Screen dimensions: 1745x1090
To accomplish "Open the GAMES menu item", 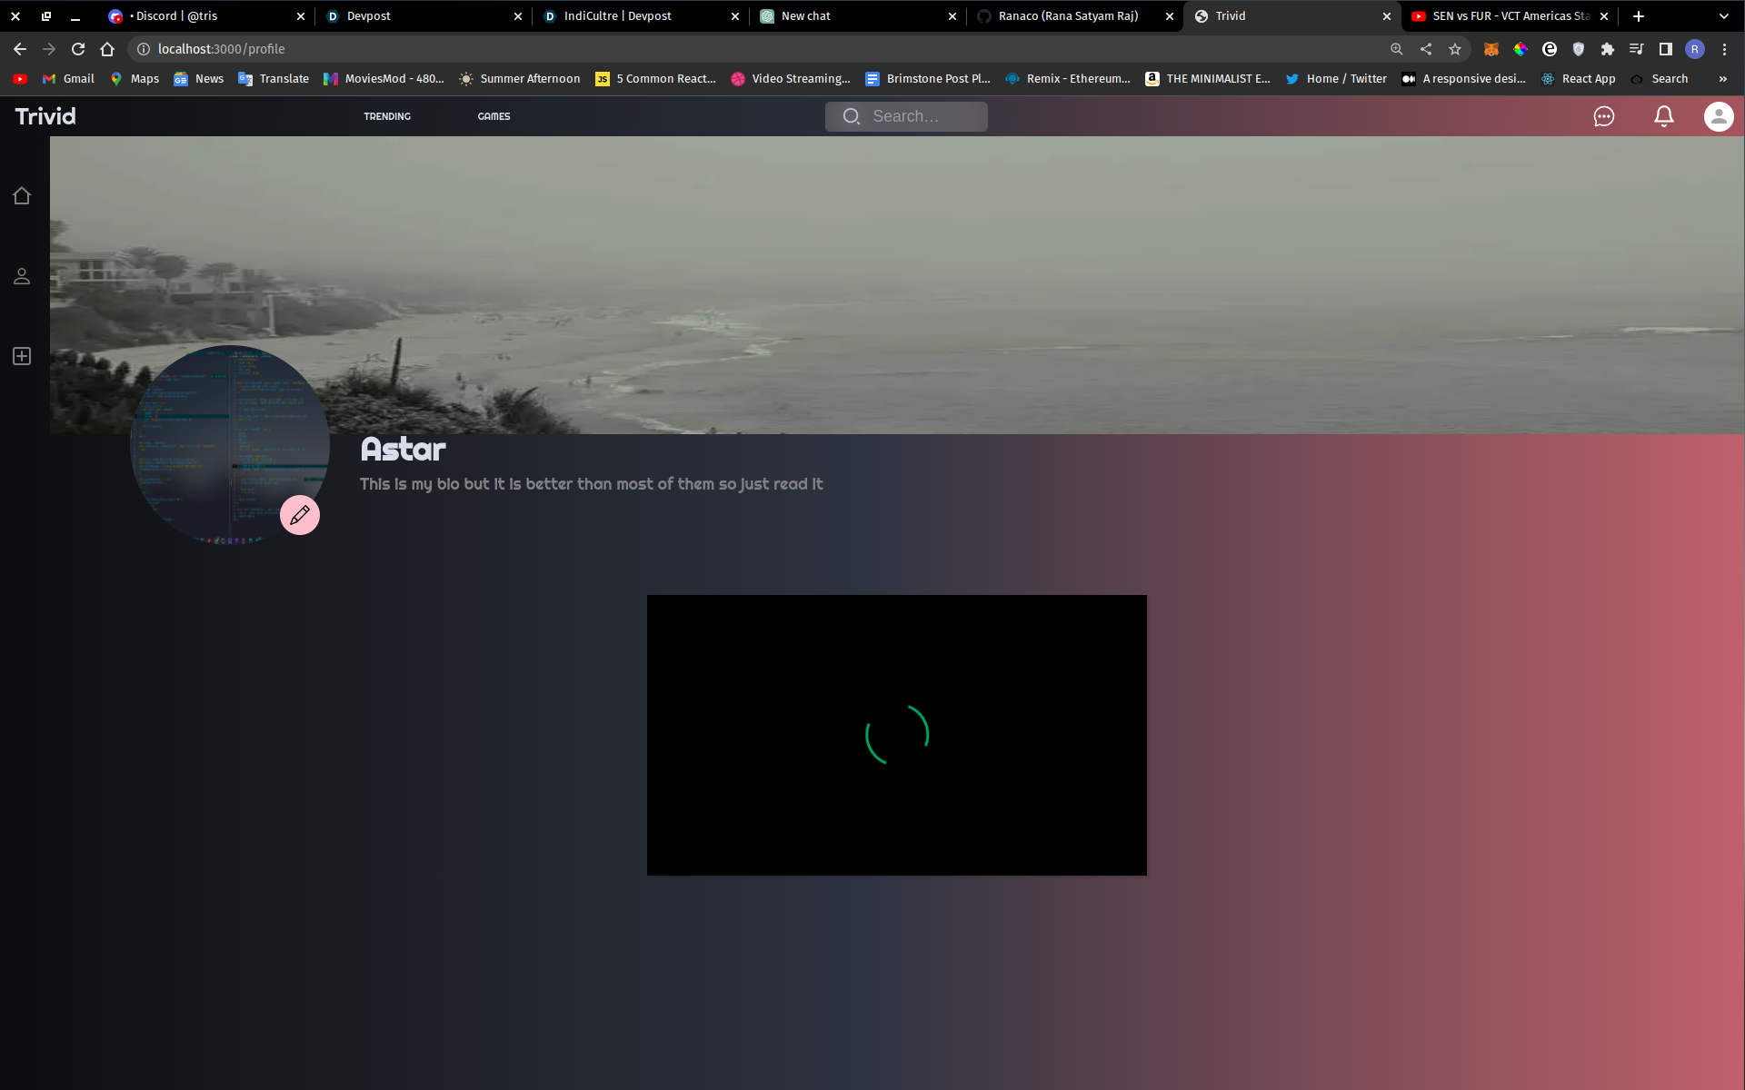I will click(494, 116).
